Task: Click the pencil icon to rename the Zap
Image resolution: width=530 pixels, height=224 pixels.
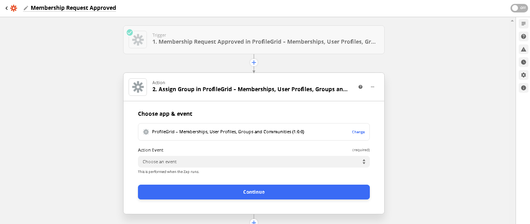Action: pyautogui.click(x=26, y=8)
